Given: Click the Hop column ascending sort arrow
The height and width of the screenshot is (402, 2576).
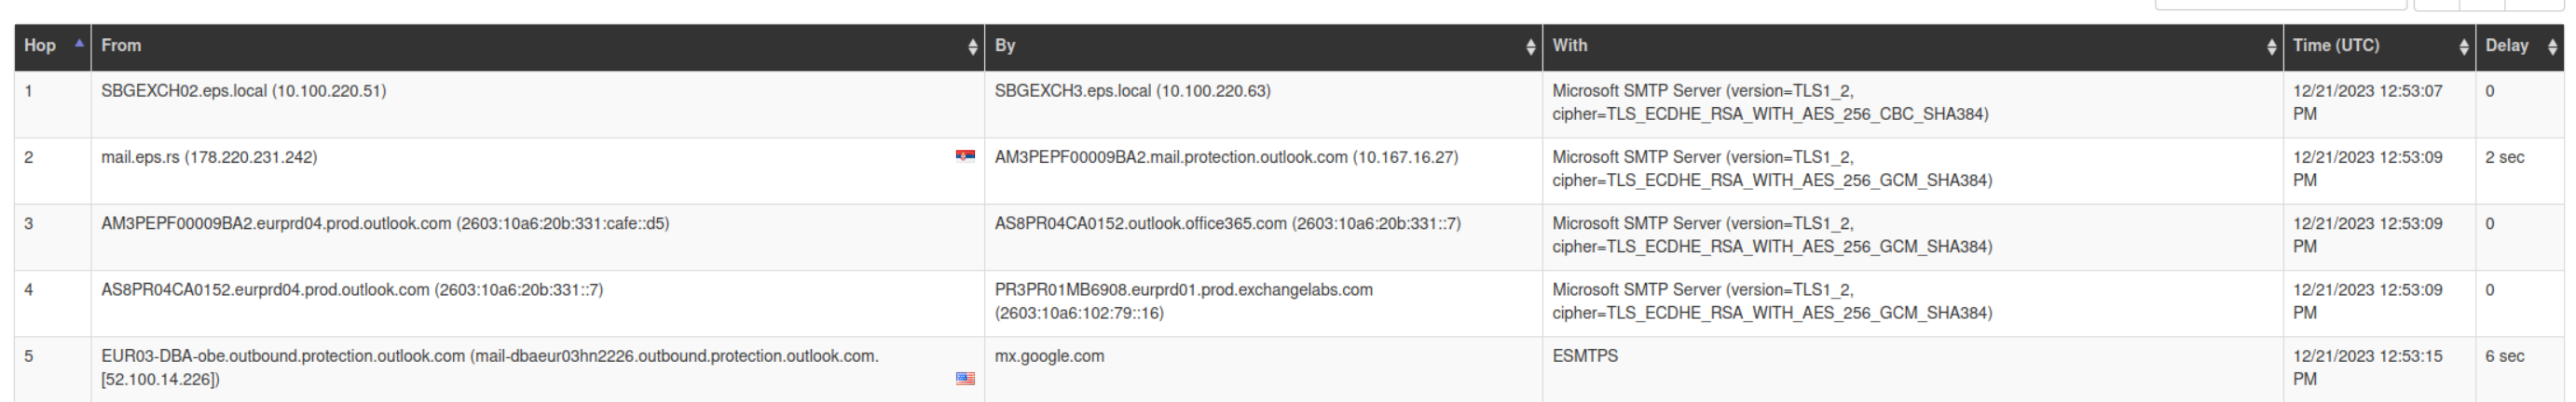Looking at the screenshot, I should [x=79, y=43].
